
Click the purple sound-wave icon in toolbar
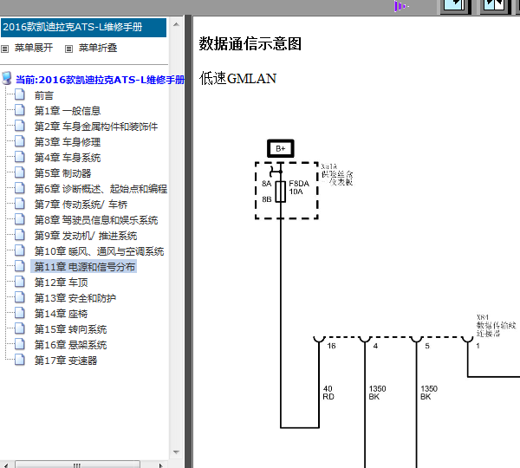(x=401, y=6)
